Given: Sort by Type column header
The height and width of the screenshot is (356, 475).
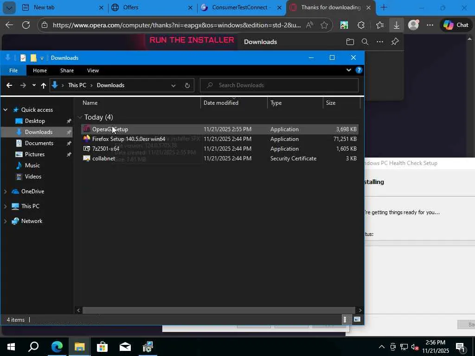Looking at the screenshot, I should [x=295, y=103].
